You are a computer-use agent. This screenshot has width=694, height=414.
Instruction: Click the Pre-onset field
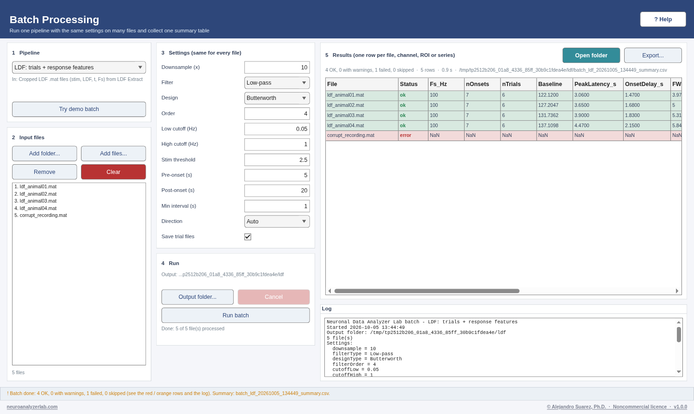(277, 175)
